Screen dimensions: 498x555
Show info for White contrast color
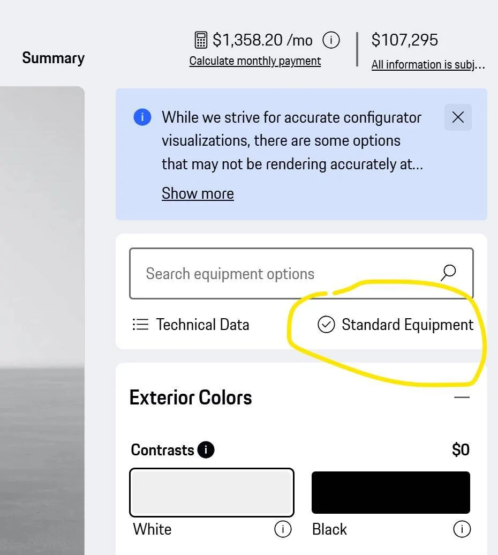[283, 529]
